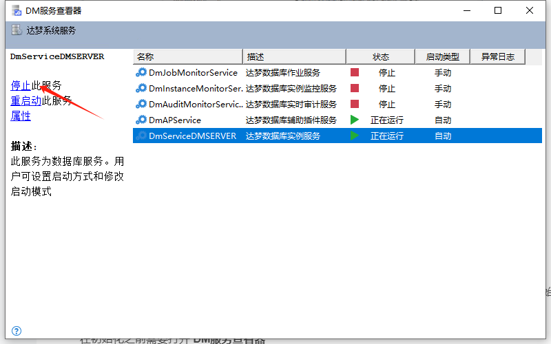Click 手动 startup type of DmJobMonitorService
Screen dimensions: 551x344
pos(443,73)
